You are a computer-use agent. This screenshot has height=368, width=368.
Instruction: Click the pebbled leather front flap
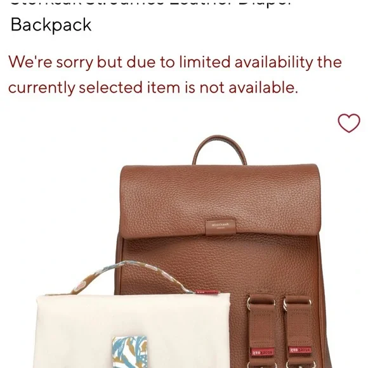(x=220, y=200)
